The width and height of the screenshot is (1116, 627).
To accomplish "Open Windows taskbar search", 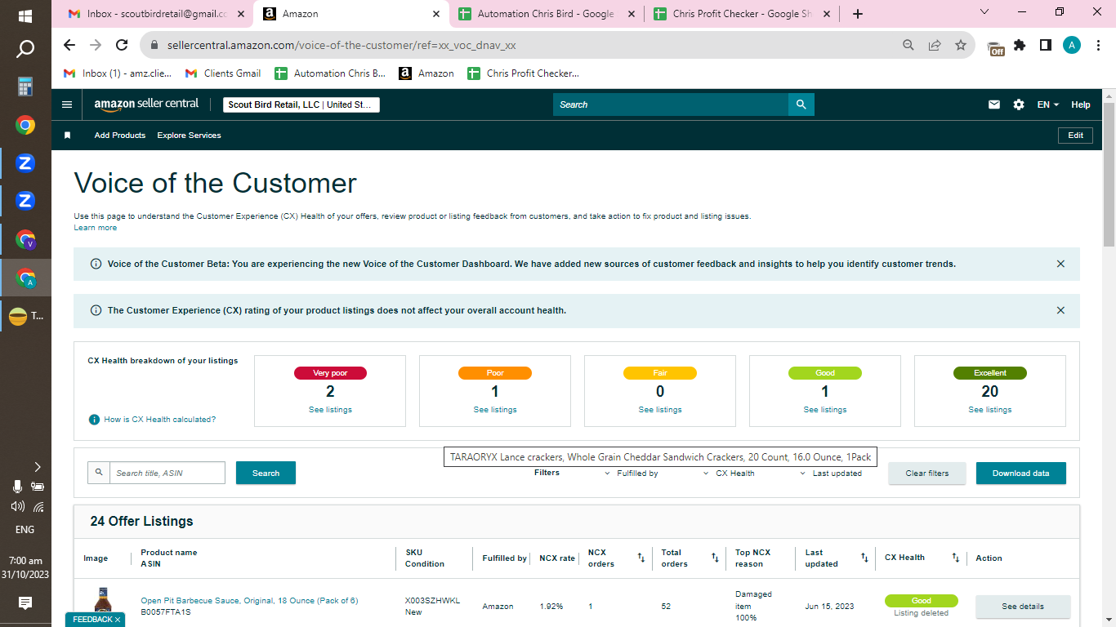I will (25, 50).
